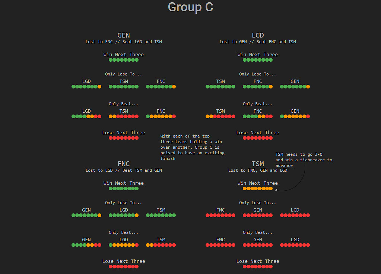Click the TSM team heading above 'Lost to FNC, GEN and LGD'

[x=258, y=164]
